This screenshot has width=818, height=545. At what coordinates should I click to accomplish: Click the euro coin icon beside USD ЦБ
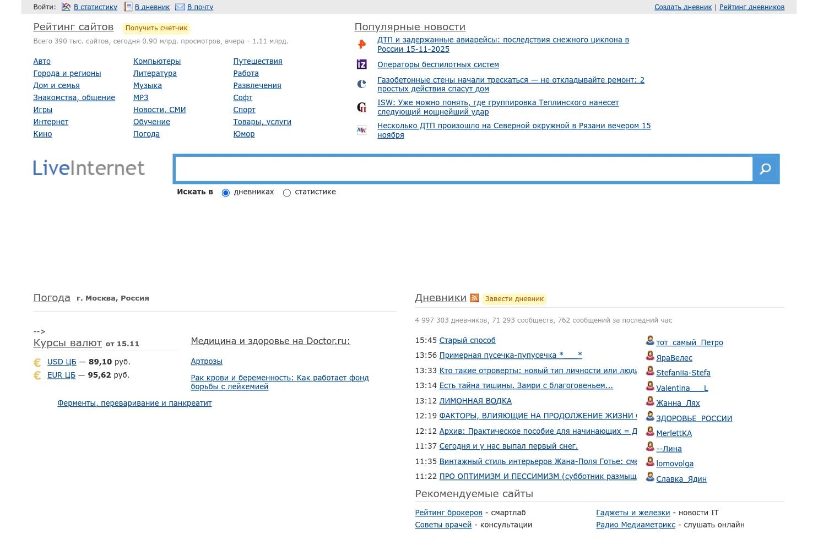(37, 362)
